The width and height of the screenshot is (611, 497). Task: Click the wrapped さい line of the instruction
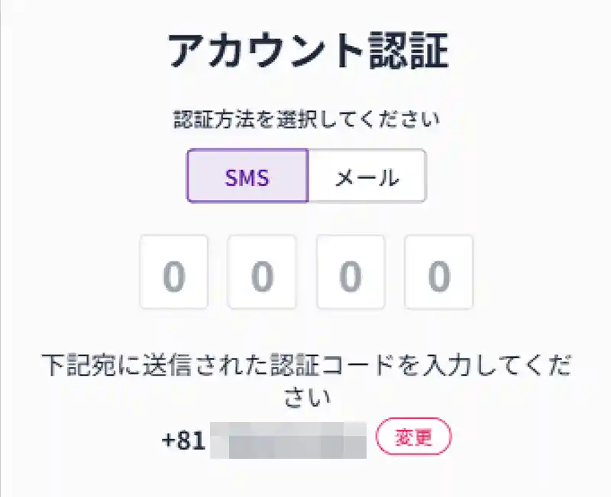pos(305,399)
